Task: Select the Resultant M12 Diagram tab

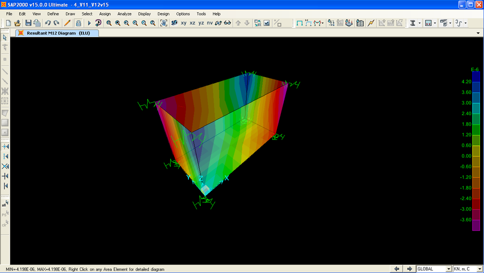Action: point(58,33)
